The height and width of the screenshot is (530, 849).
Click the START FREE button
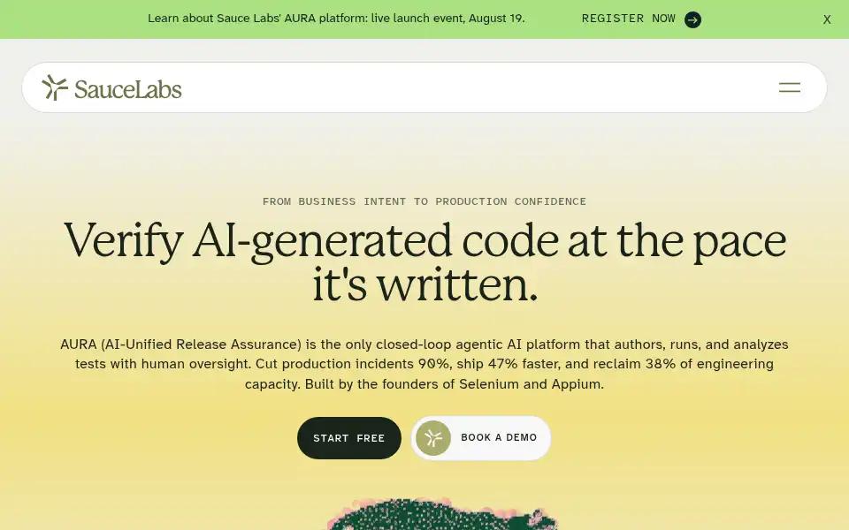point(349,438)
